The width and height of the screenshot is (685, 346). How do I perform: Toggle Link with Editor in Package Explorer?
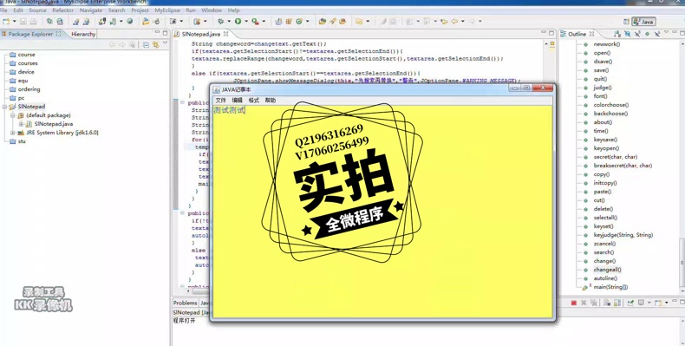pos(155,44)
